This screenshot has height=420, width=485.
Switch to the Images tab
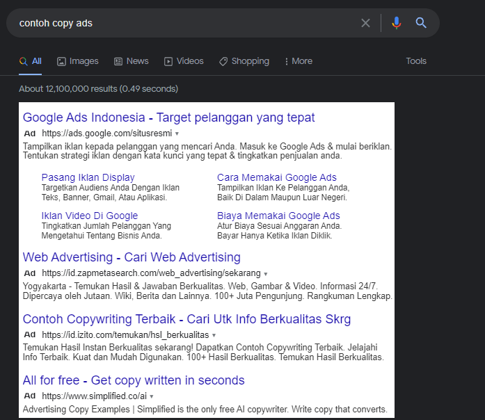click(78, 61)
